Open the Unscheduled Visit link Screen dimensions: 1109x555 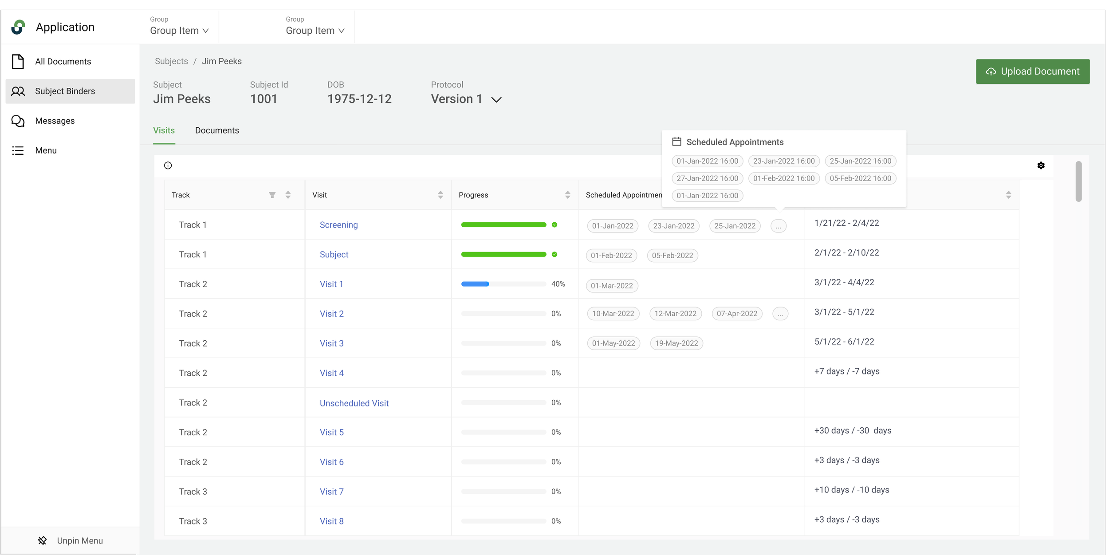pyautogui.click(x=354, y=403)
